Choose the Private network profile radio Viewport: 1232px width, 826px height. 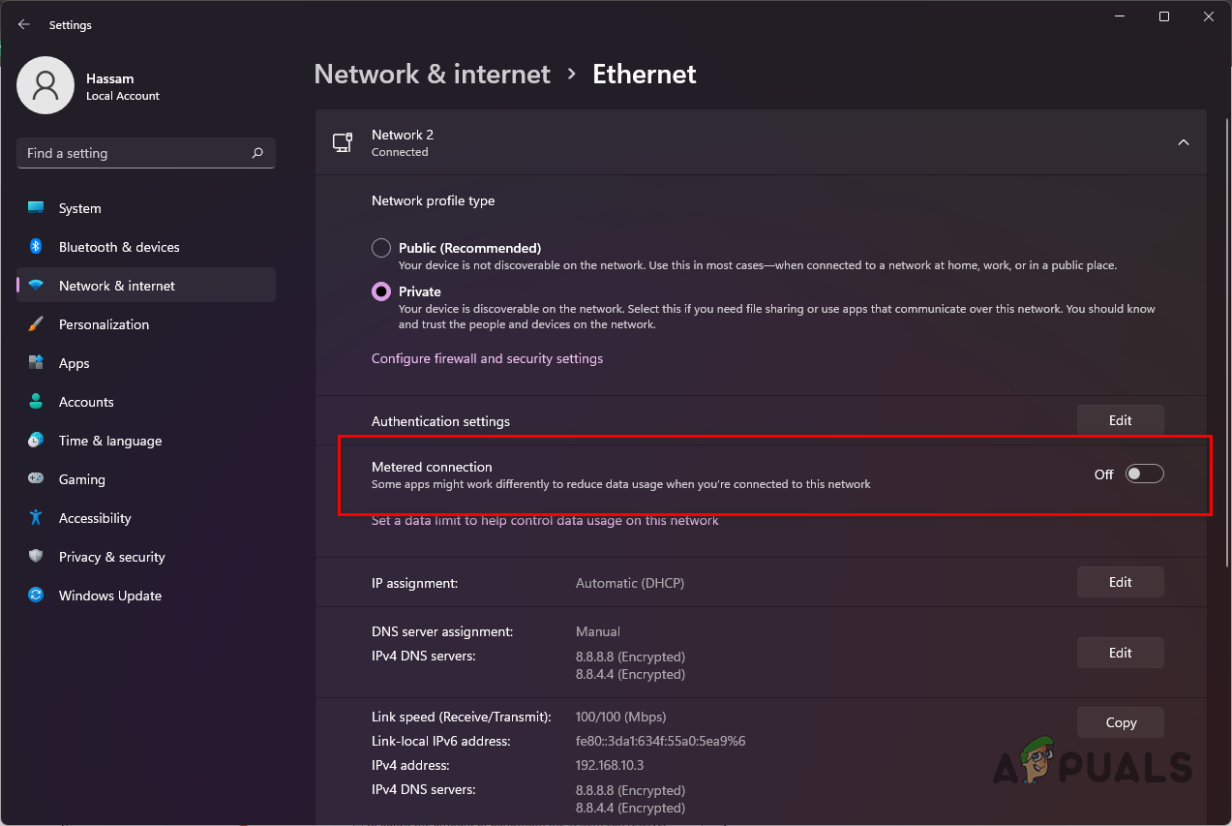click(381, 291)
